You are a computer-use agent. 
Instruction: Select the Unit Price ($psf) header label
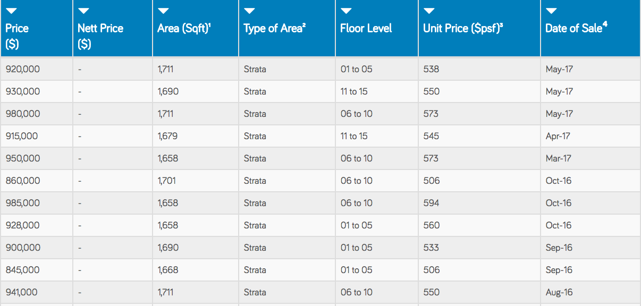[463, 28]
